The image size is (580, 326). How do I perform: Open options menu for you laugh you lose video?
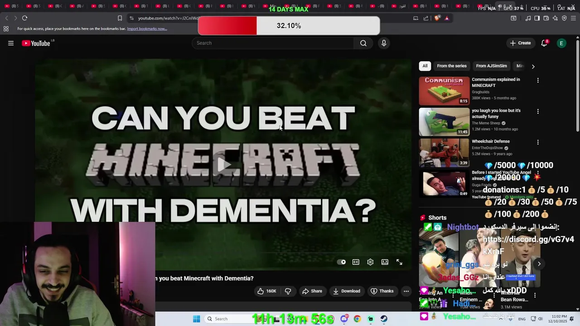click(538, 111)
